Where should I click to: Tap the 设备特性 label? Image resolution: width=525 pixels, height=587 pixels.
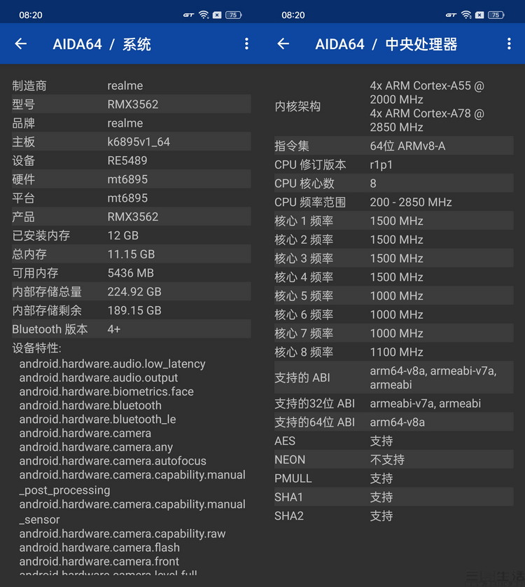pyautogui.click(x=36, y=347)
